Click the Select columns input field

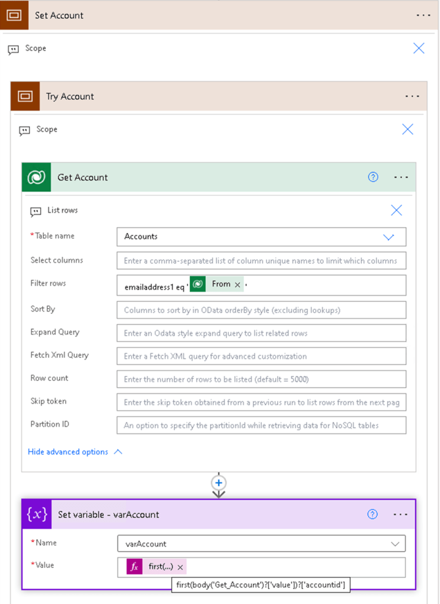click(261, 260)
